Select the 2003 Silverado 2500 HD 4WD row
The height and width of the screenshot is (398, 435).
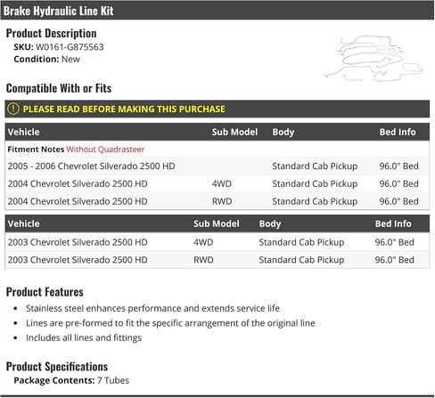[217, 242]
